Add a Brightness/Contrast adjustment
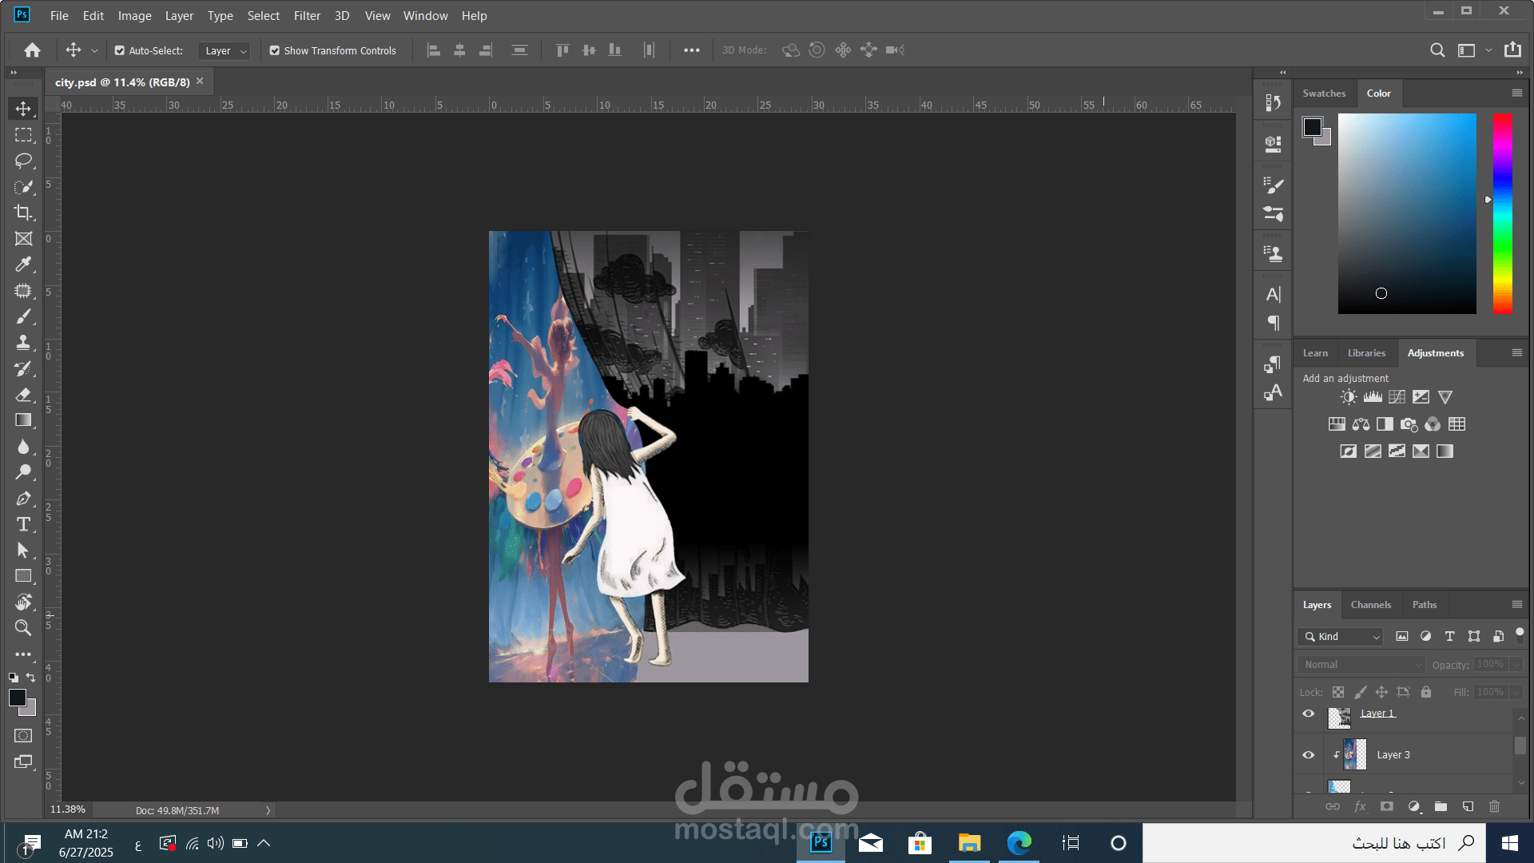The width and height of the screenshot is (1534, 863). 1349,397
